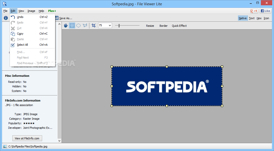Click the Softpedia logo image
This screenshot has width=274, height=151.
coord(167,86)
